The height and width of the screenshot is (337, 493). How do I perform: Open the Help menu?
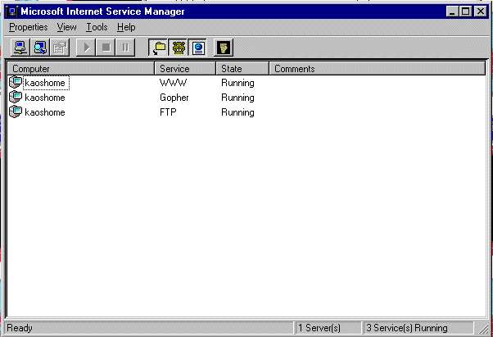pyautogui.click(x=126, y=27)
